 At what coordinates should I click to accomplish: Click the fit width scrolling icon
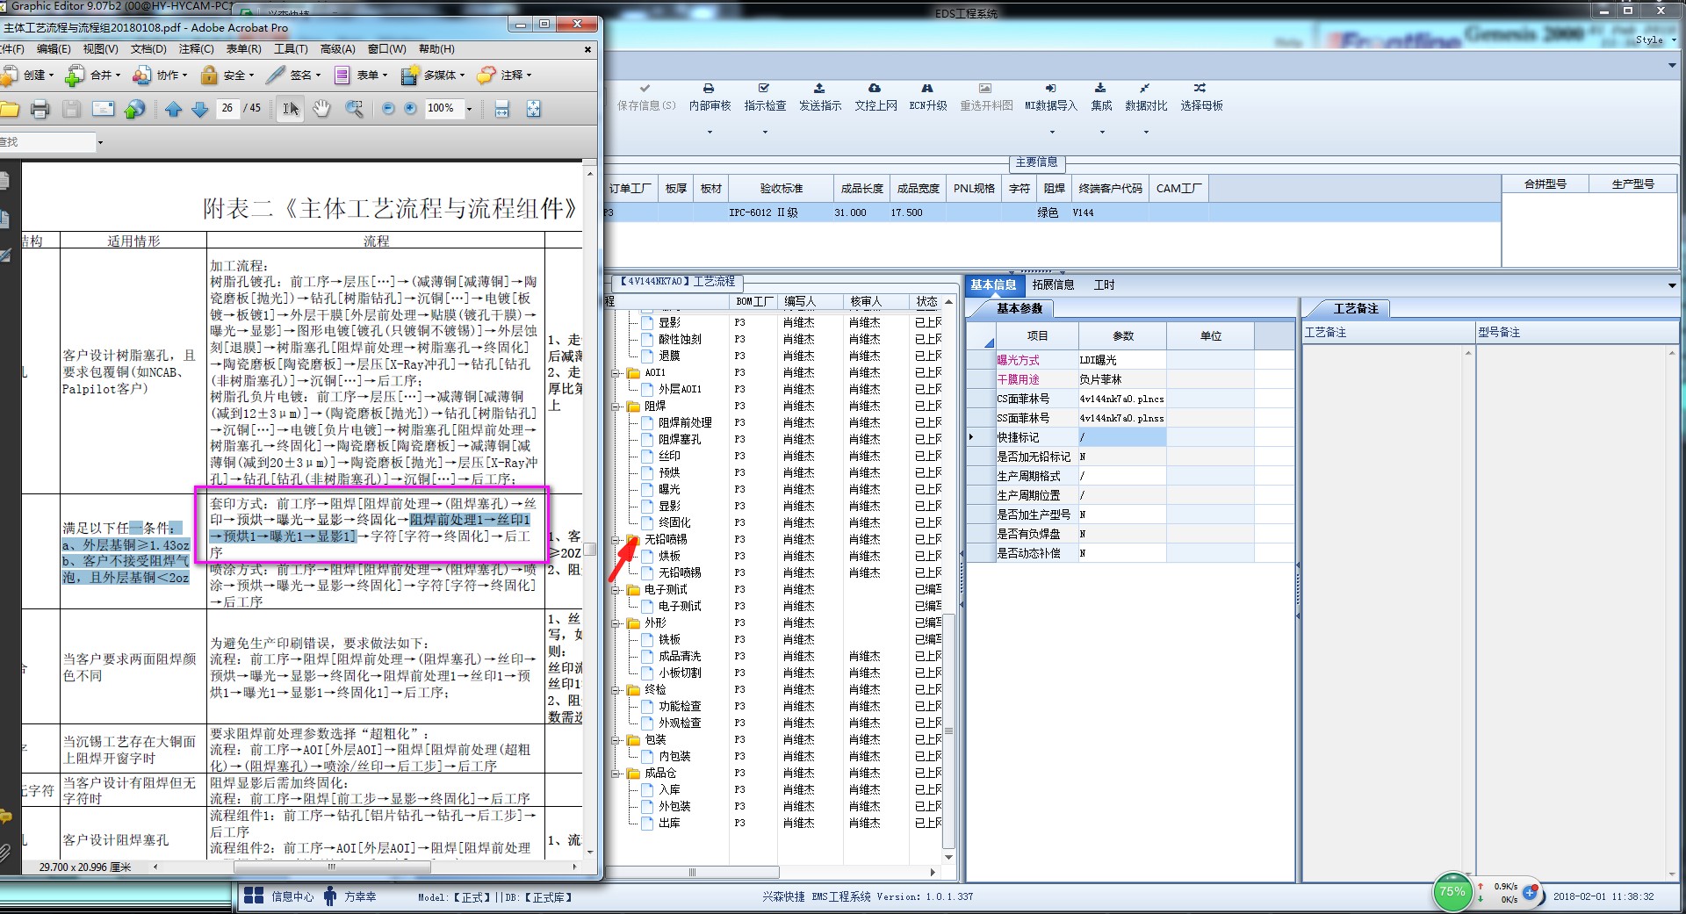coord(501,109)
